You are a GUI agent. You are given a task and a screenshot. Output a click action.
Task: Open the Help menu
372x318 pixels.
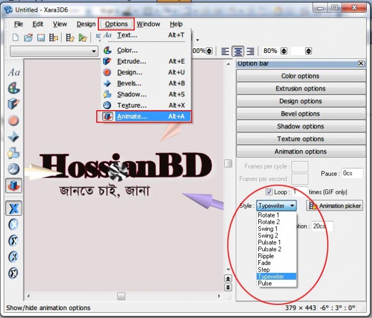pyautogui.click(x=176, y=24)
